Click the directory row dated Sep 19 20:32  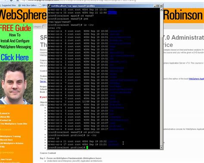point(83,141)
